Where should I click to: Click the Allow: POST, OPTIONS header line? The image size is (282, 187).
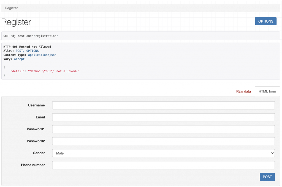[x=21, y=51]
